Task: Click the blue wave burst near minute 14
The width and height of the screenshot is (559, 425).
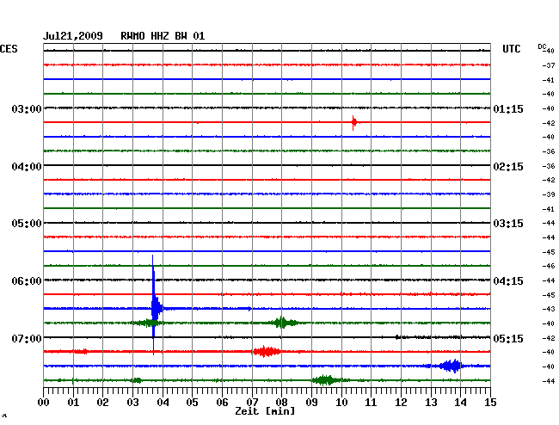Action: (x=450, y=366)
